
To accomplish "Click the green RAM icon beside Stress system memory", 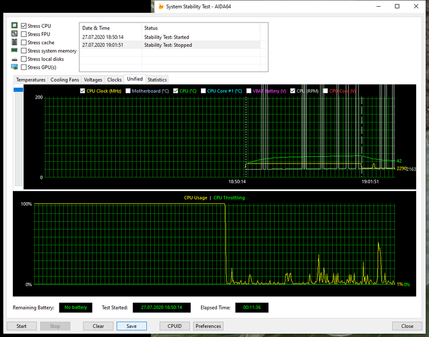I will [14, 50].
